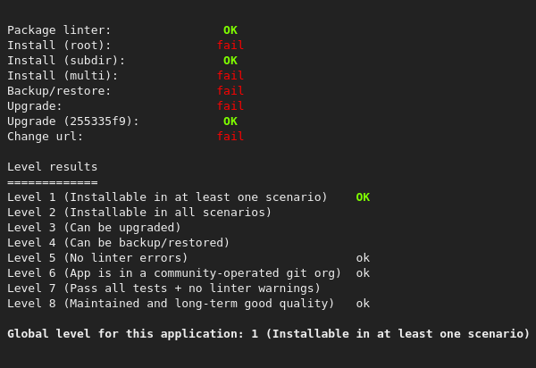Click the fail status for Install (root)

[230, 46]
